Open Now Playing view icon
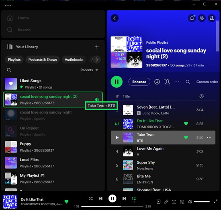Screen dimensions: 221x210 159,202
